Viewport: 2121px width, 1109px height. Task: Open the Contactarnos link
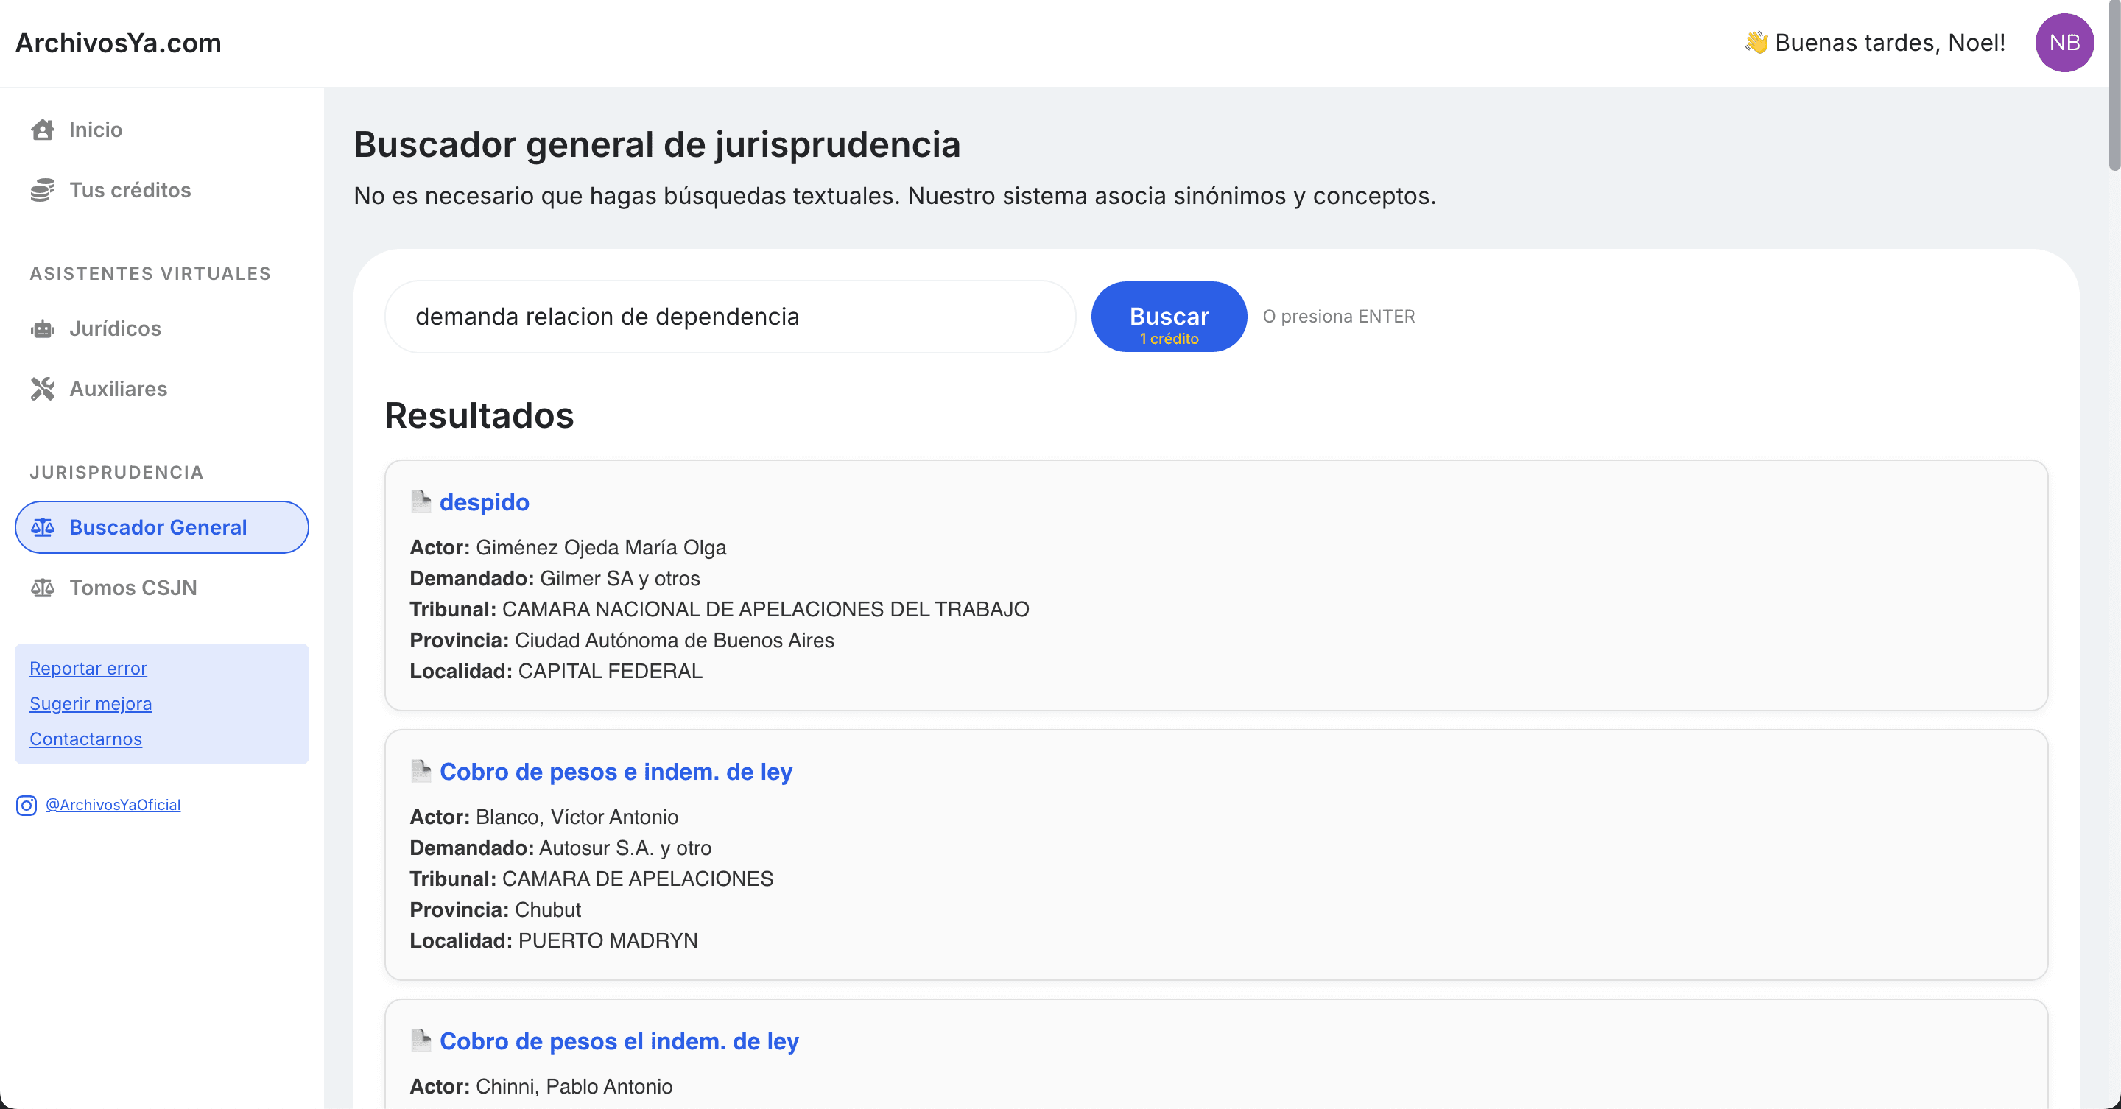click(85, 739)
